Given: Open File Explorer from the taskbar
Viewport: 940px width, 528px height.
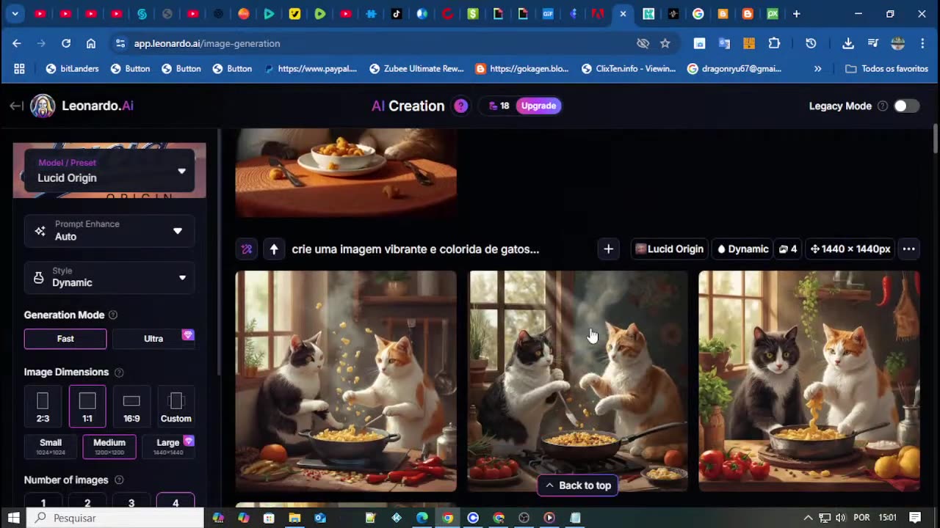Looking at the screenshot, I should point(294,518).
